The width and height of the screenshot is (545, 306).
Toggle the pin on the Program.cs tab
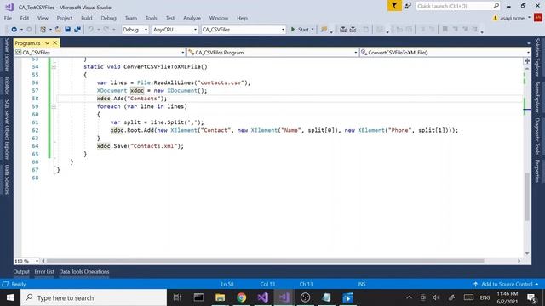point(47,43)
